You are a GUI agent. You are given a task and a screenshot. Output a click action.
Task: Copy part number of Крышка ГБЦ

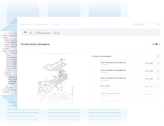click(x=109, y=88)
